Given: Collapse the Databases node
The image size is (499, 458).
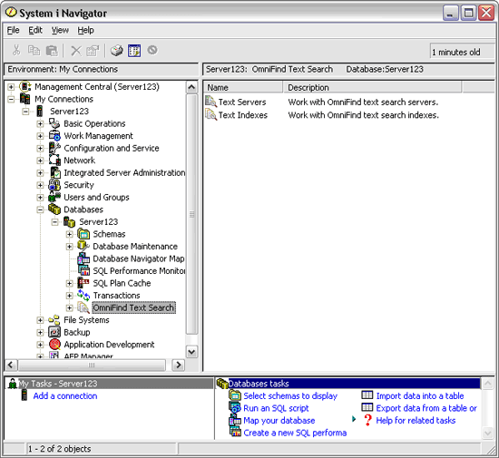Looking at the screenshot, I should tap(40, 210).
